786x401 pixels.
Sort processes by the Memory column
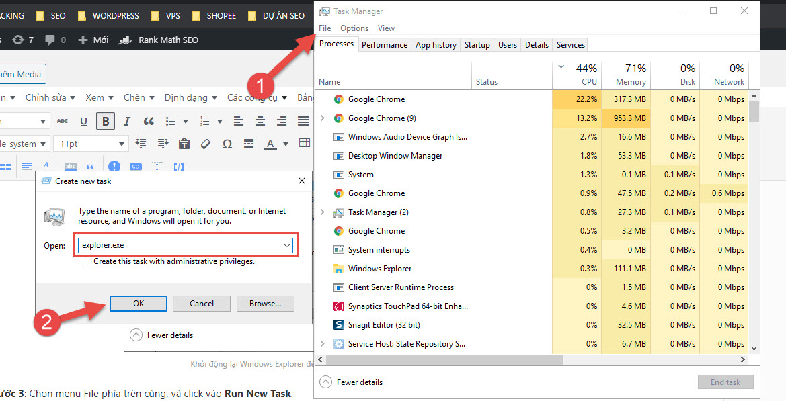[626, 75]
